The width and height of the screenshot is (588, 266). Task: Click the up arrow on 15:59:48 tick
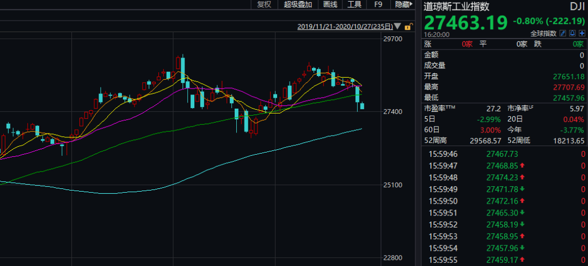pos(523,178)
